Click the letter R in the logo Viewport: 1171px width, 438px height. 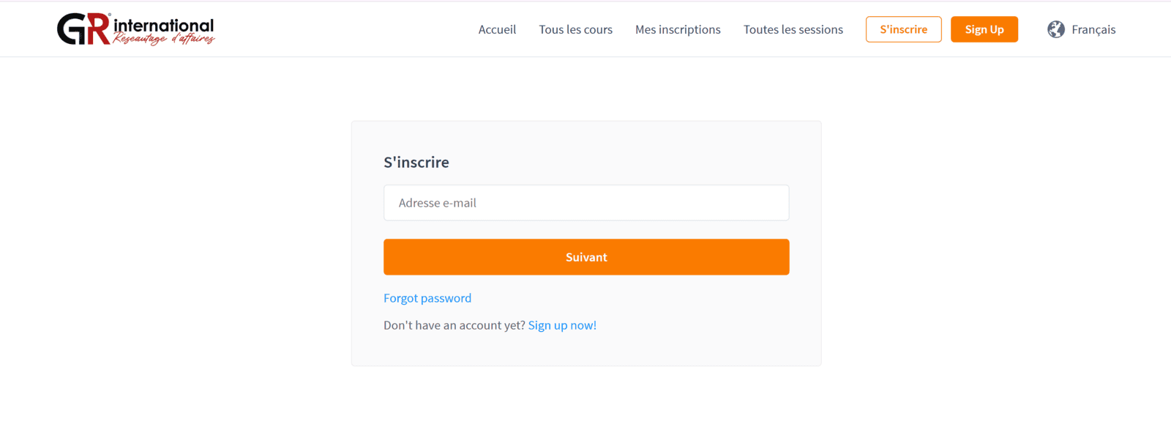[x=98, y=29]
